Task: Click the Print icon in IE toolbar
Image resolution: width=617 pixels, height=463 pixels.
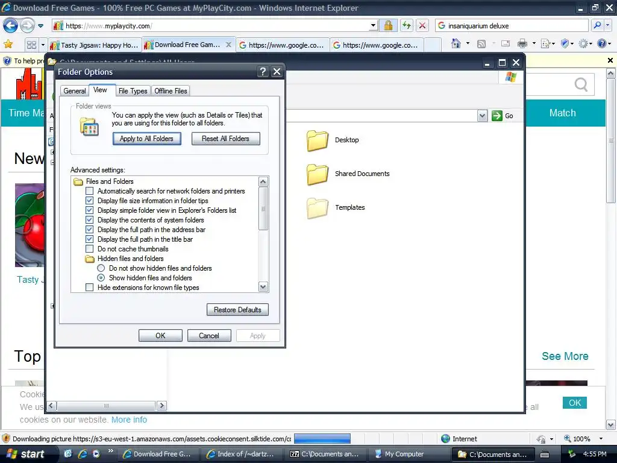Action: point(522,43)
